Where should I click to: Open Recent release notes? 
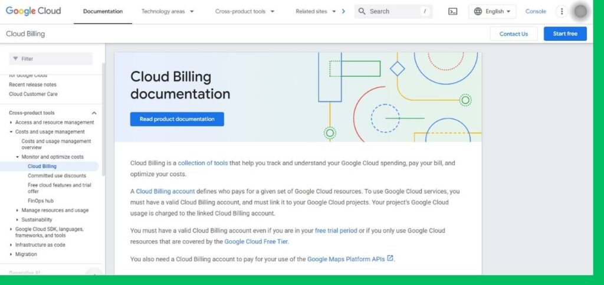33,85
